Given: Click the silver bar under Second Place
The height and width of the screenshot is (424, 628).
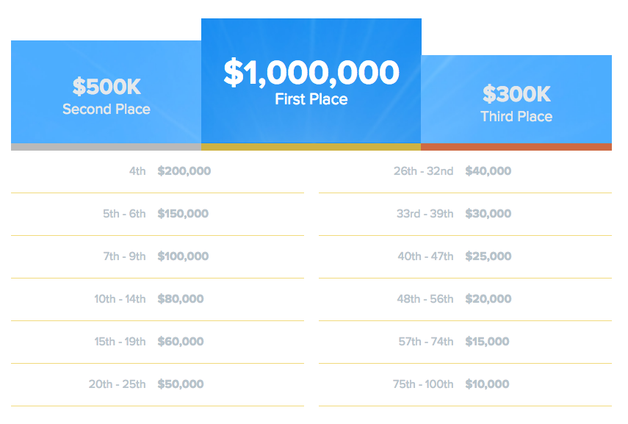Looking at the screenshot, I should pyautogui.click(x=106, y=147).
